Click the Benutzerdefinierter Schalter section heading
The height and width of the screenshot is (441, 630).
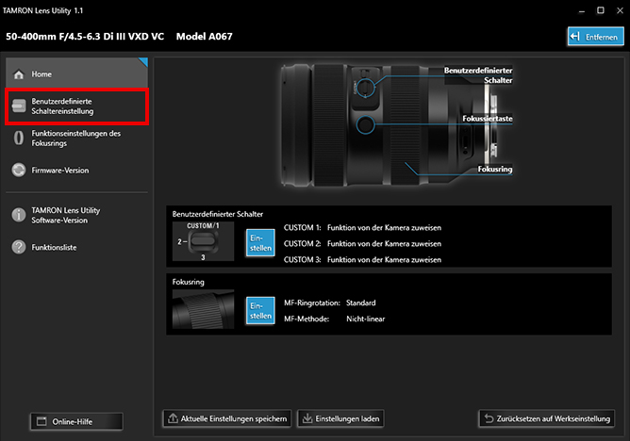pyautogui.click(x=217, y=214)
